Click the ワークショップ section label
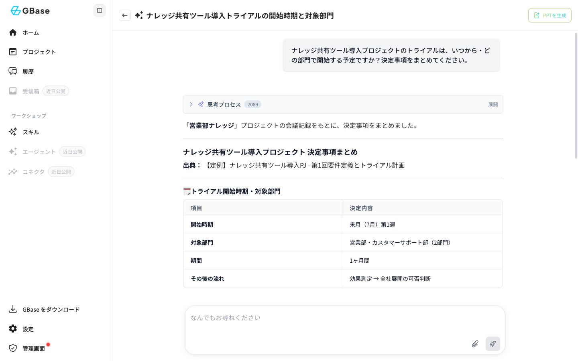578x361 pixels. point(29,116)
